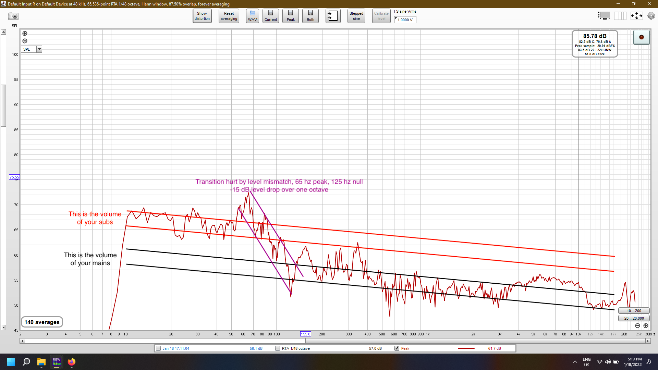This screenshot has height=370, width=658.
Task: Zoom in vertical SPL axis
Action: [25, 34]
